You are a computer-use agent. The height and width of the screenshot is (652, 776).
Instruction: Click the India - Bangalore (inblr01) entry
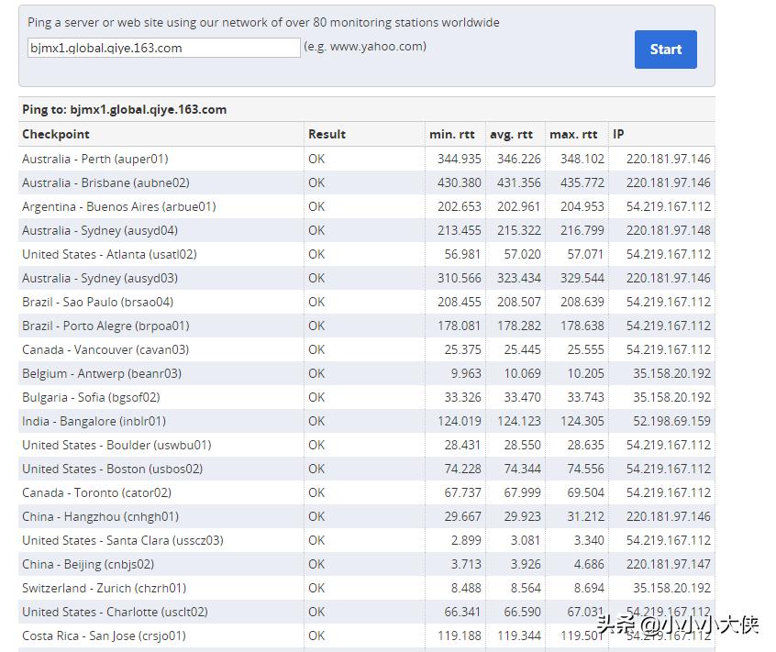click(x=94, y=421)
